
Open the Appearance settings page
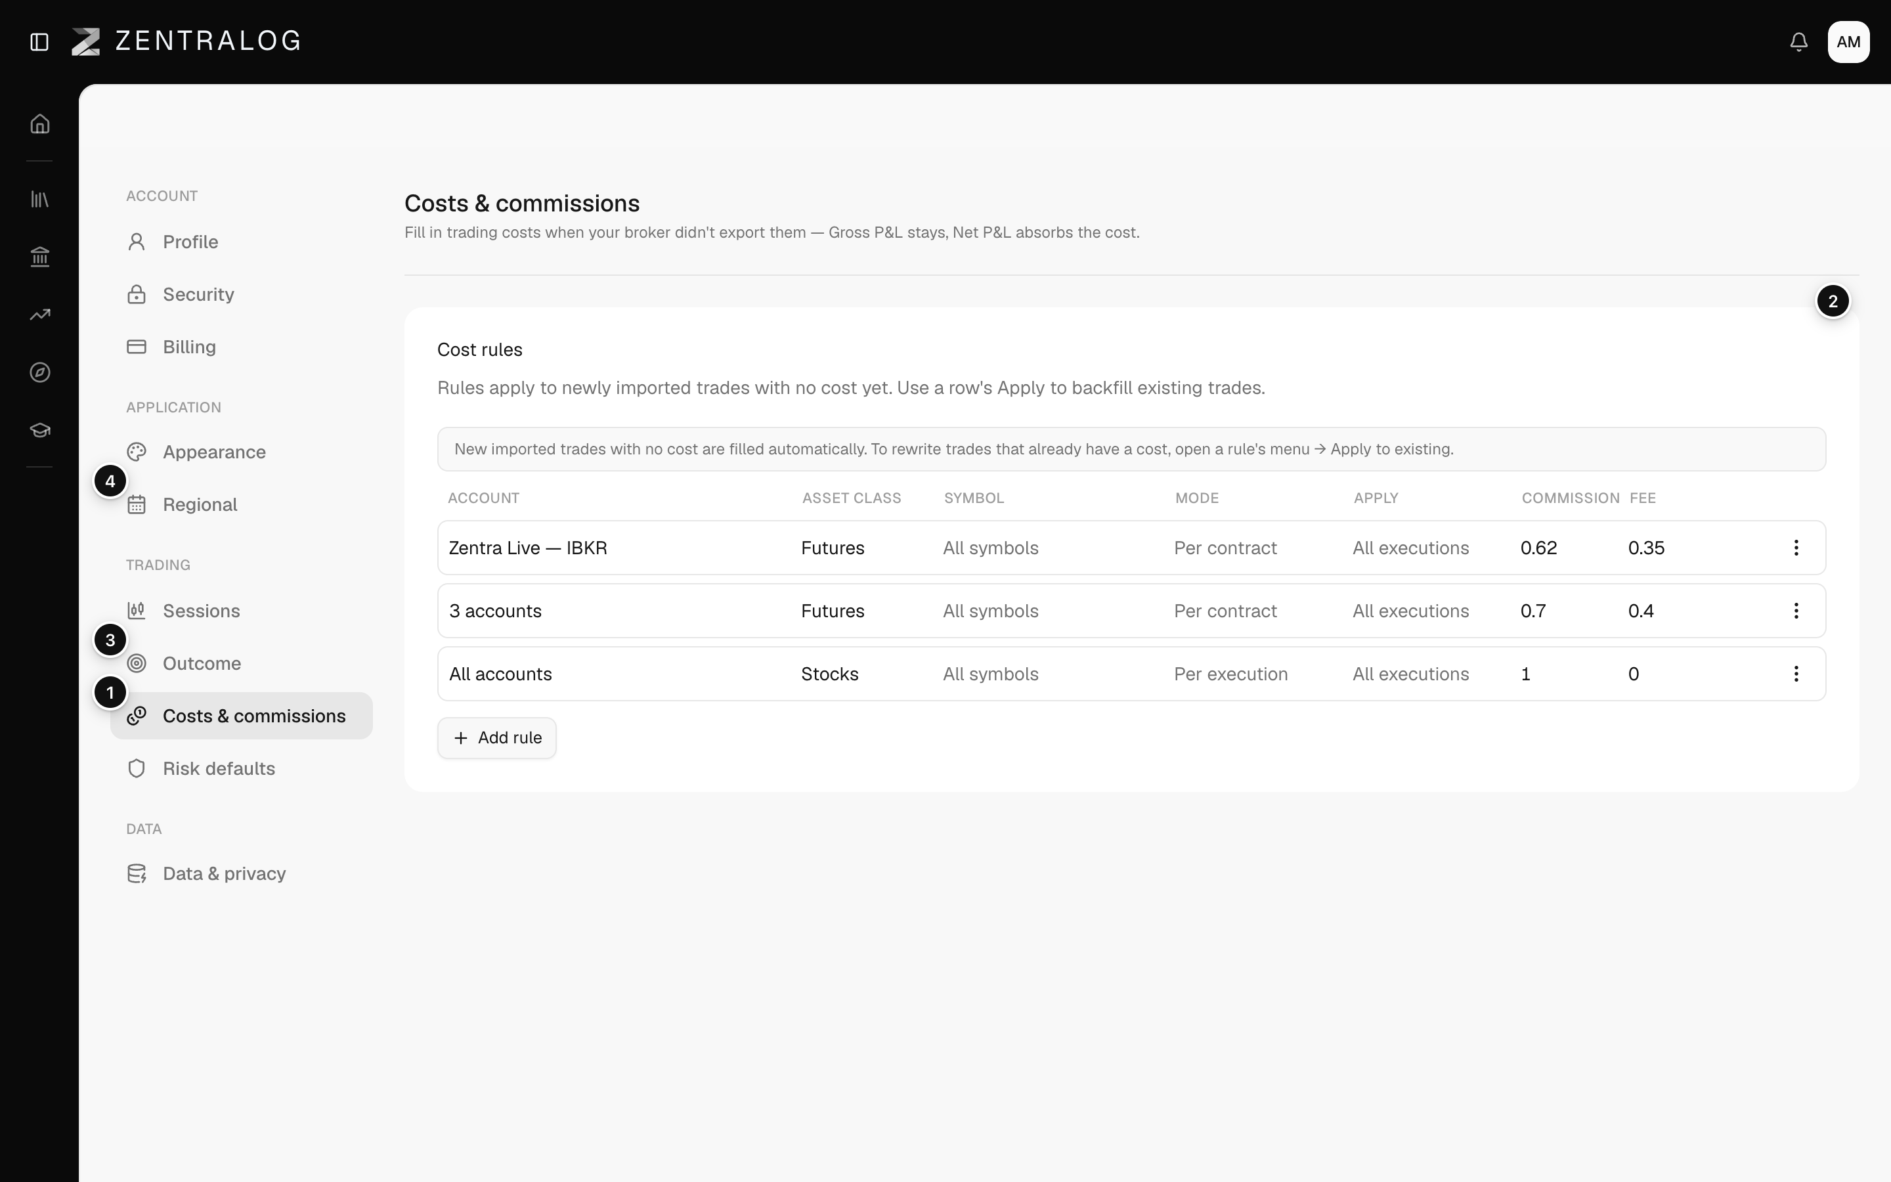tap(242, 452)
